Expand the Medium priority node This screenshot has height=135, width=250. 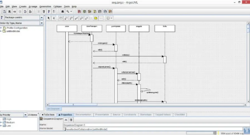coord(1,122)
